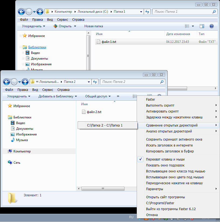
Task: Click RU language indicator on taskbar
Action: [131, 217]
